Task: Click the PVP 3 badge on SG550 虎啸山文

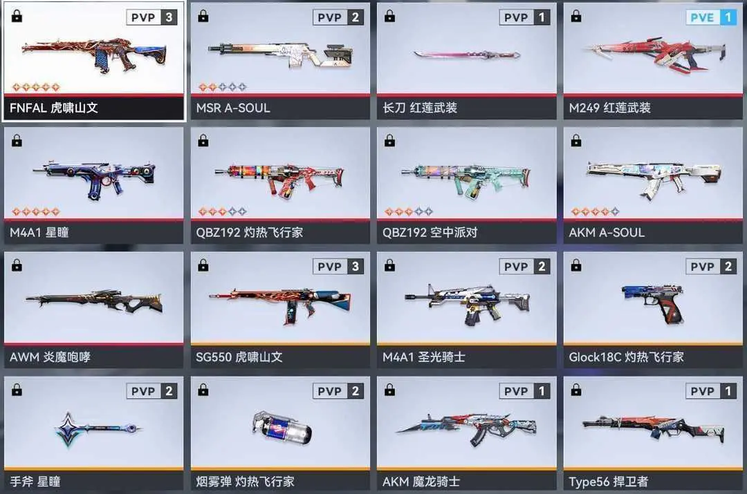Action: (x=338, y=267)
